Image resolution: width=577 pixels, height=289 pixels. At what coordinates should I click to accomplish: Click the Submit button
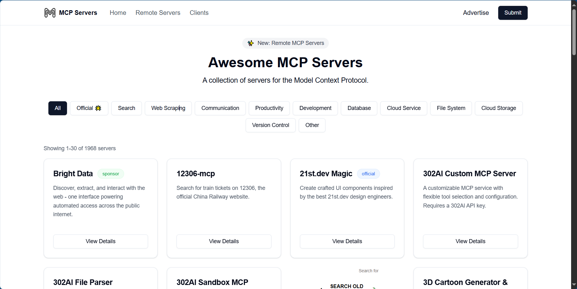(513, 13)
